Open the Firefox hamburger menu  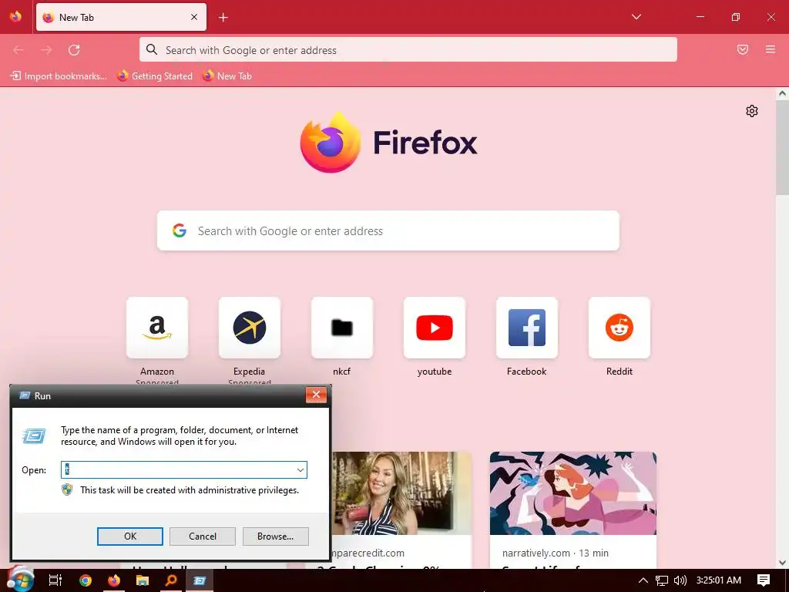(x=770, y=49)
